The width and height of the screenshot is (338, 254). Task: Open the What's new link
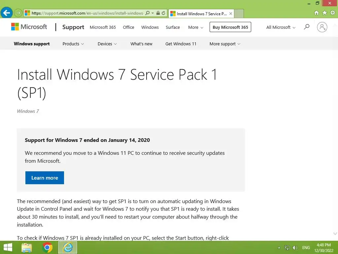[141, 44]
